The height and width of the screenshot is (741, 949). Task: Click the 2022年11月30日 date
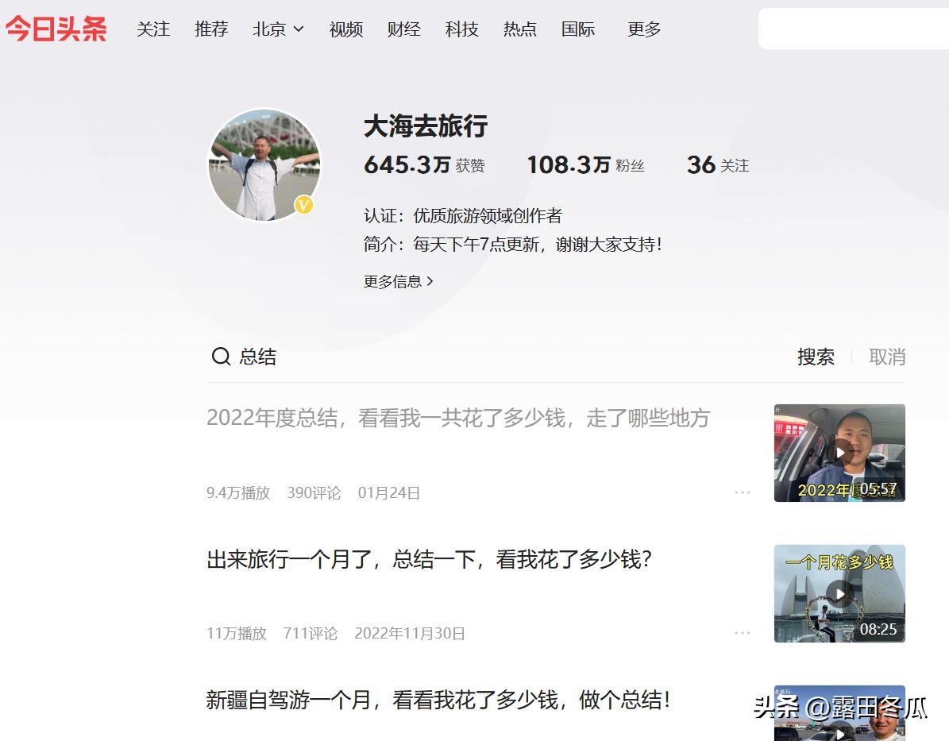410,633
